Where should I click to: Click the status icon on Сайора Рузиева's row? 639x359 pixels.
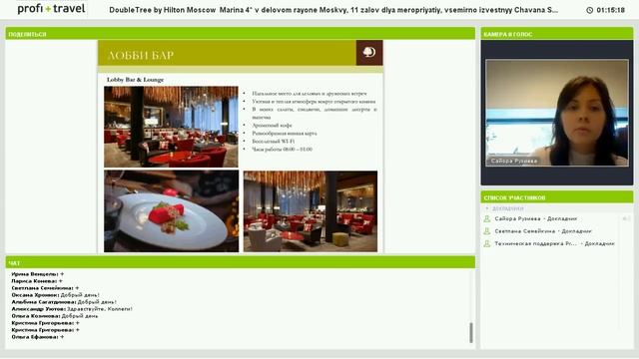(626, 219)
